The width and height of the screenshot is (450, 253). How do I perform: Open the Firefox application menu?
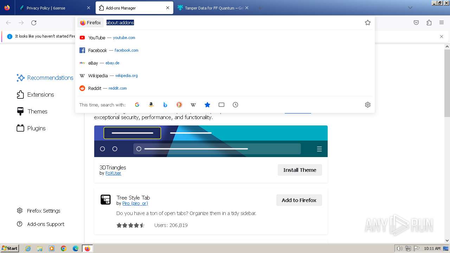point(442,22)
